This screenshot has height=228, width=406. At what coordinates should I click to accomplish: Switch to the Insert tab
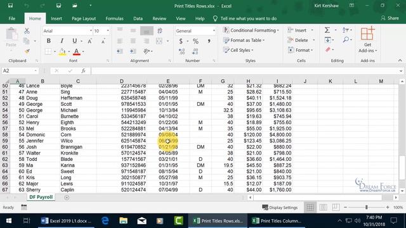[x=56, y=18]
